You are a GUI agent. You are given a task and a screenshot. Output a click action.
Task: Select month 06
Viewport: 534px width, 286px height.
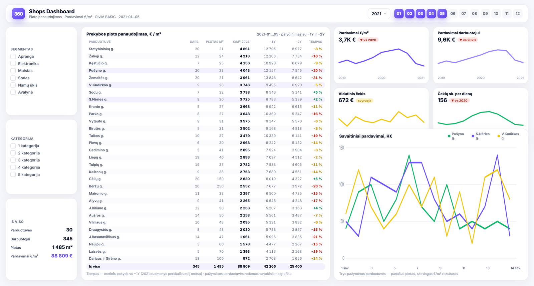click(453, 14)
